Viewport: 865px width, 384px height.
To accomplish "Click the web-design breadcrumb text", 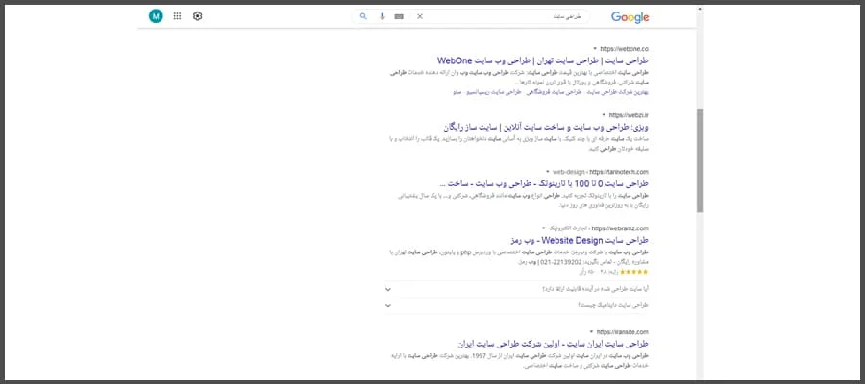I will pos(568,172).
